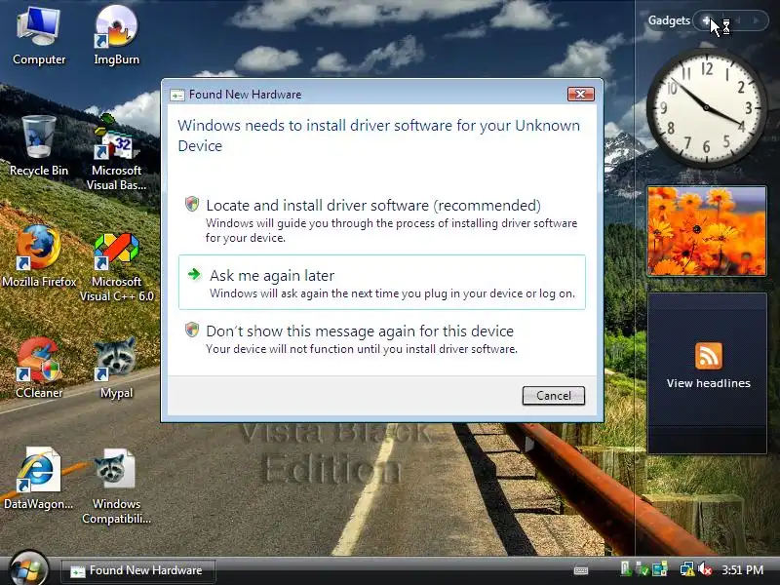Click the keyboard icon in taskbar
This screenshot has width=780, height=585.
(x=581, y=570)
